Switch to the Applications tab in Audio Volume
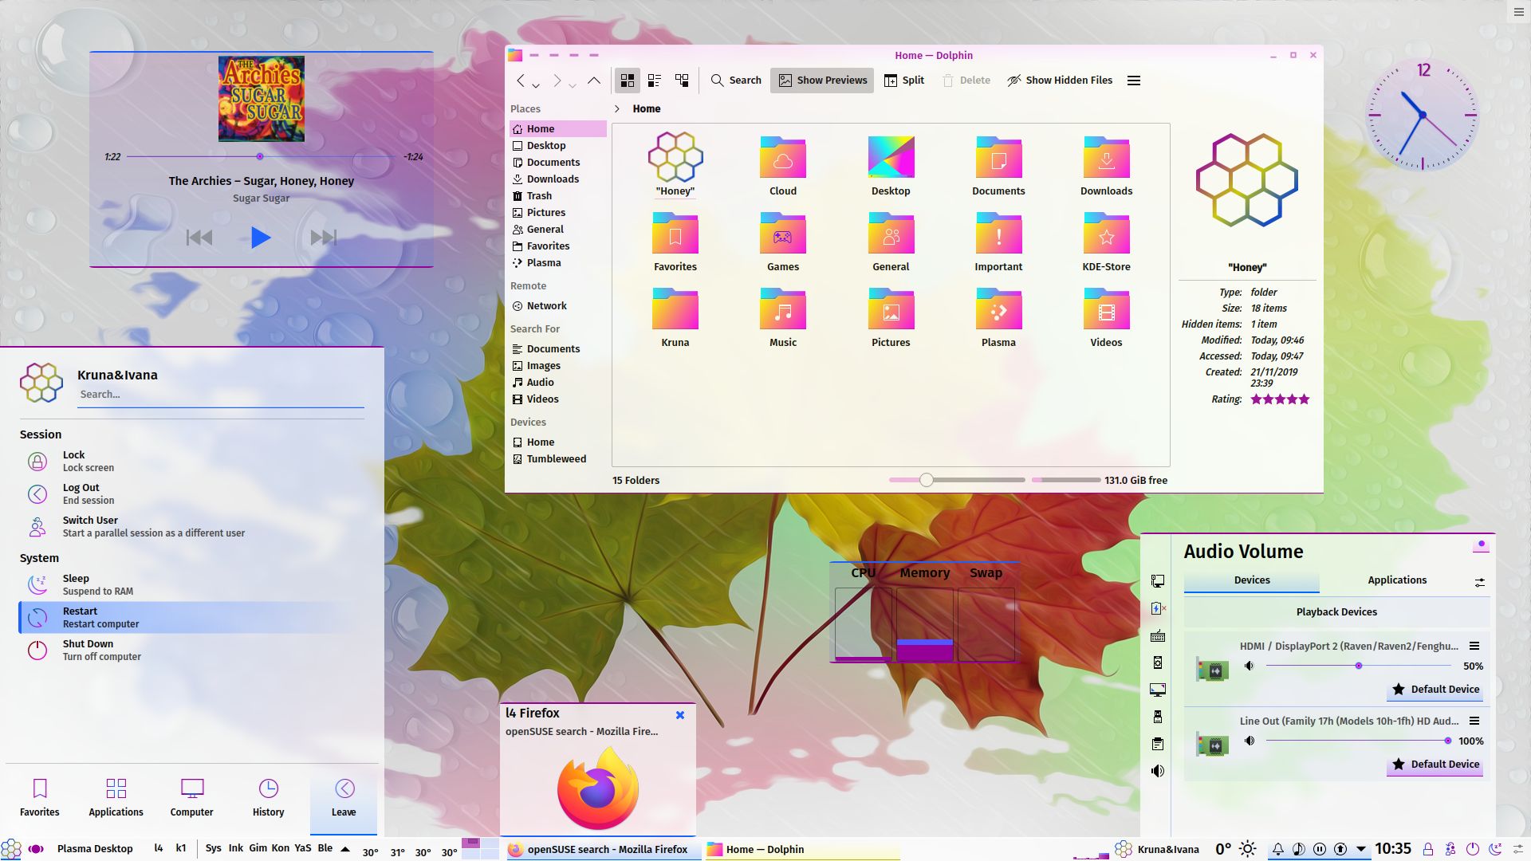 coord(1396,580)
